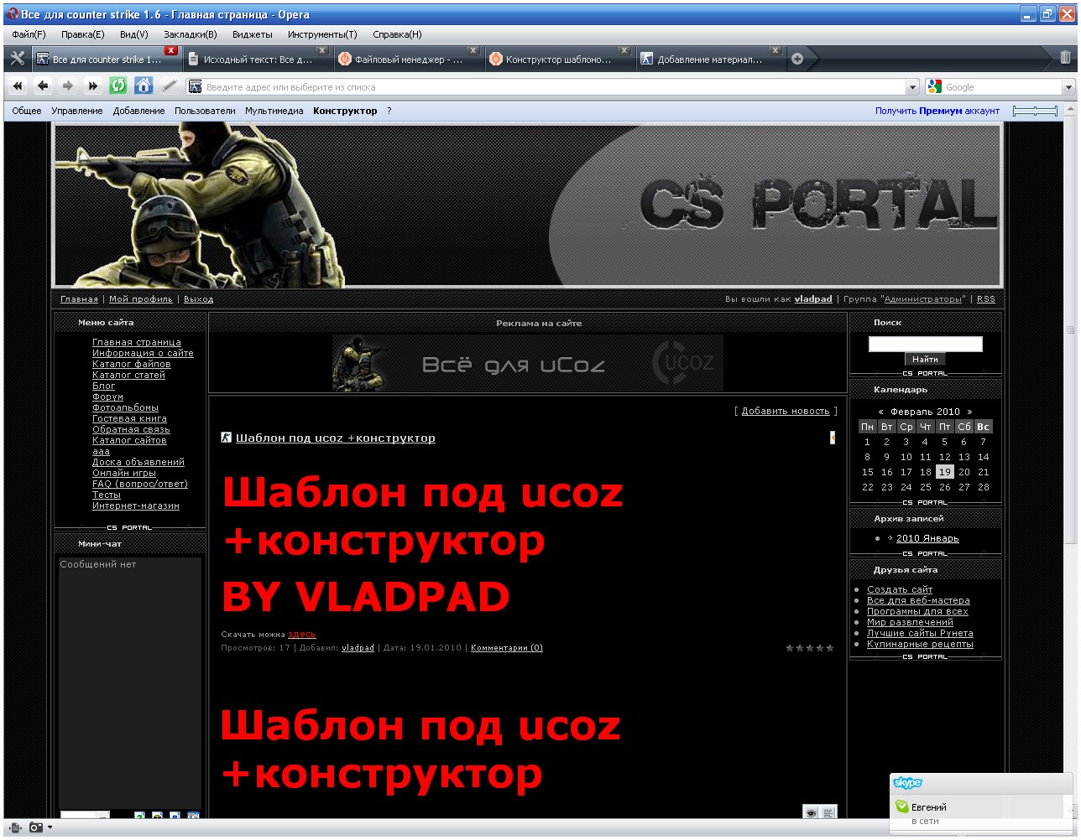Screen dimensions: 1081x840
Task: Click the page vertical scrollbar
Action: click(1070, 329)
